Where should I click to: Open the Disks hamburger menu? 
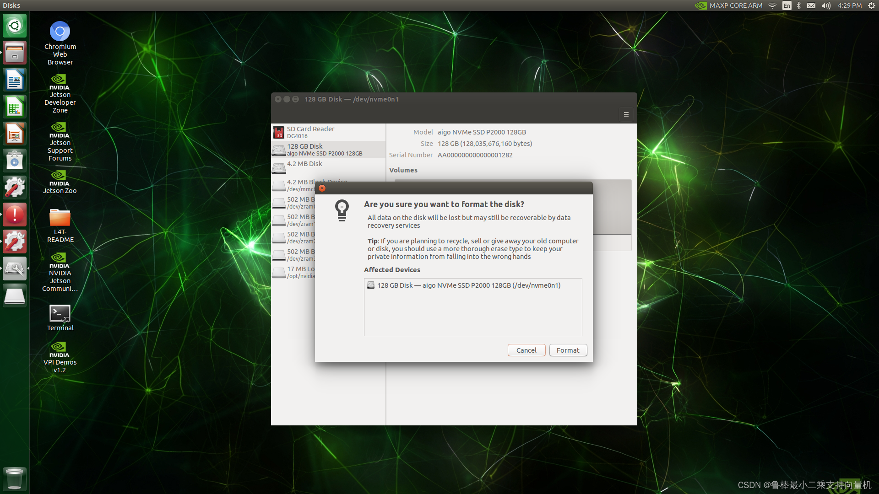[626, 114]
